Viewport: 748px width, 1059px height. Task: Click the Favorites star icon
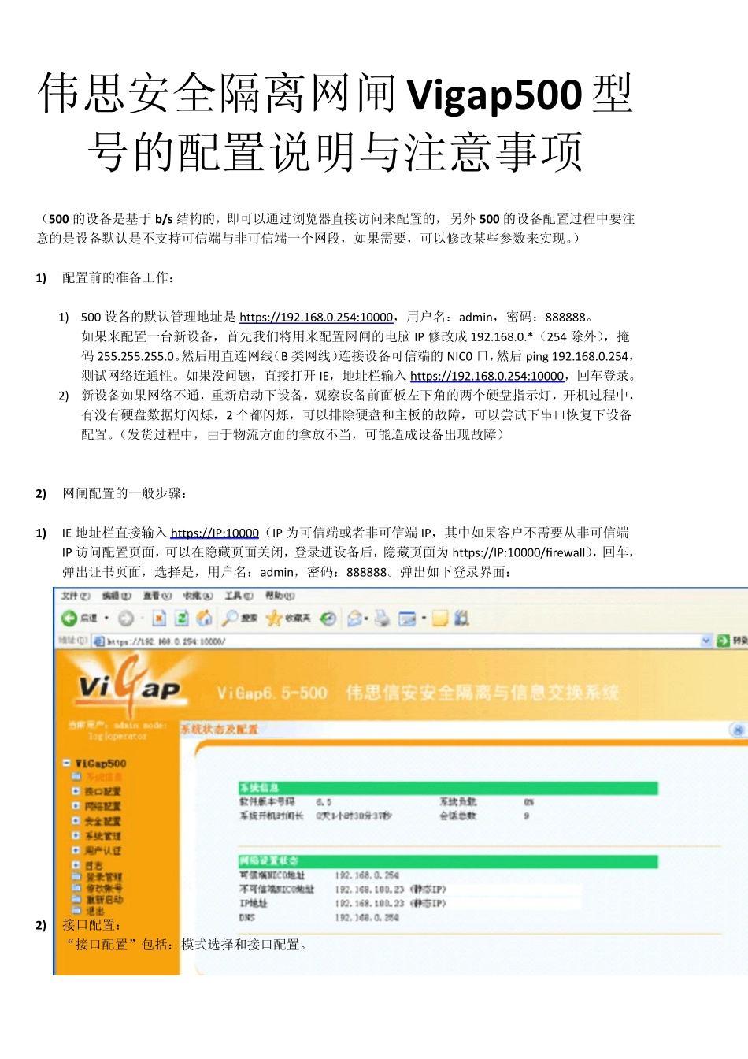[x=273, y=619]
